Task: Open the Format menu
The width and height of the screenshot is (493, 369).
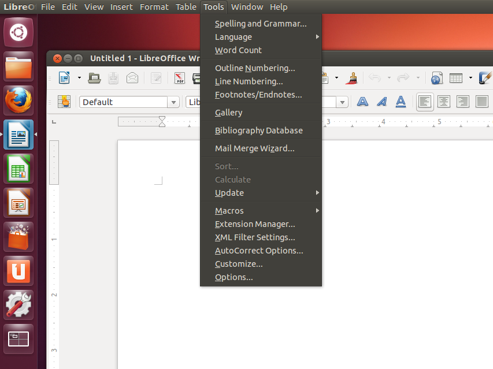Action: pos(154,6)
